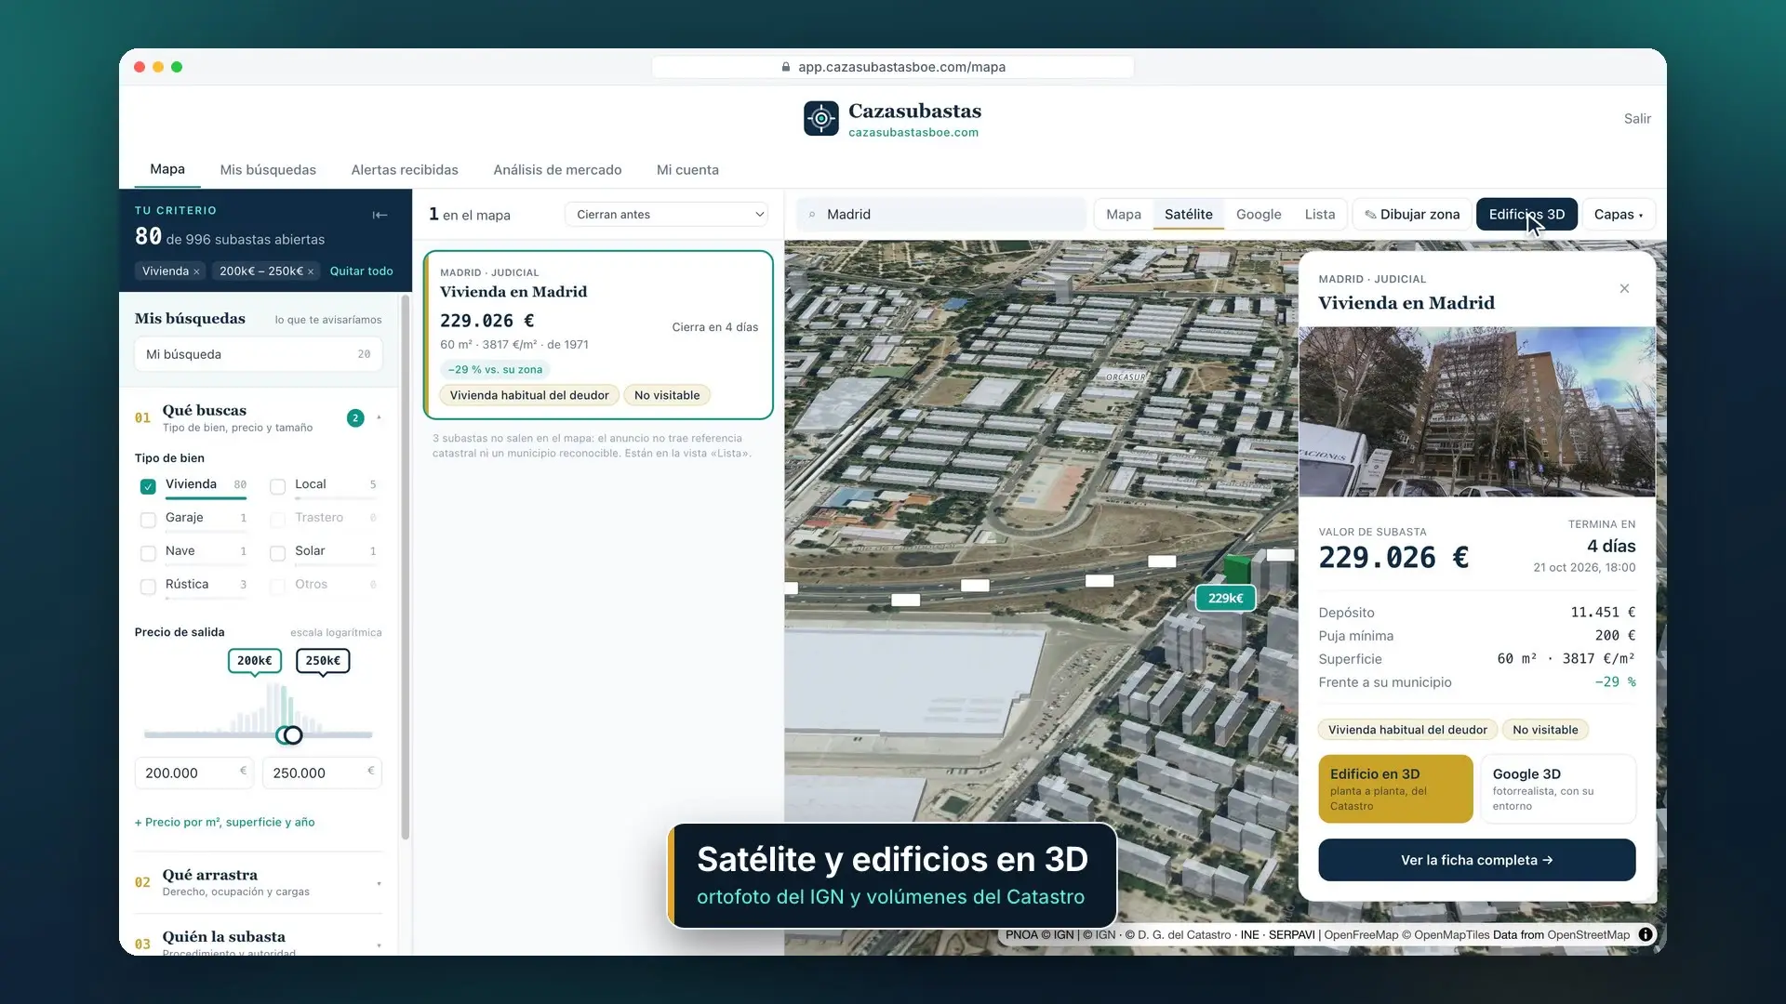Image resolution: width=1786 pixels, height=1004 pixels.
Task: Collapse the criteria sidebar with arrow icon
Action: tap(380, 215)
